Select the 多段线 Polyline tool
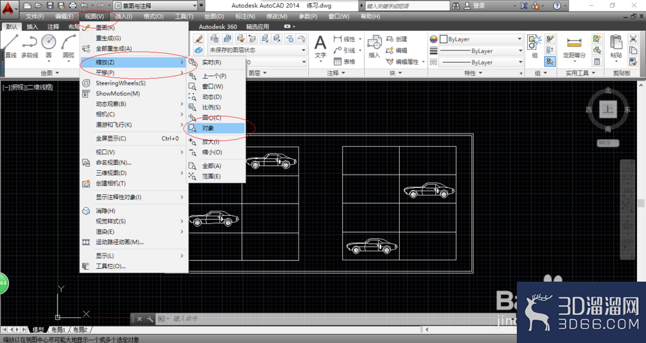Viewport: 646px width, 343px height. tap(30, 46)
